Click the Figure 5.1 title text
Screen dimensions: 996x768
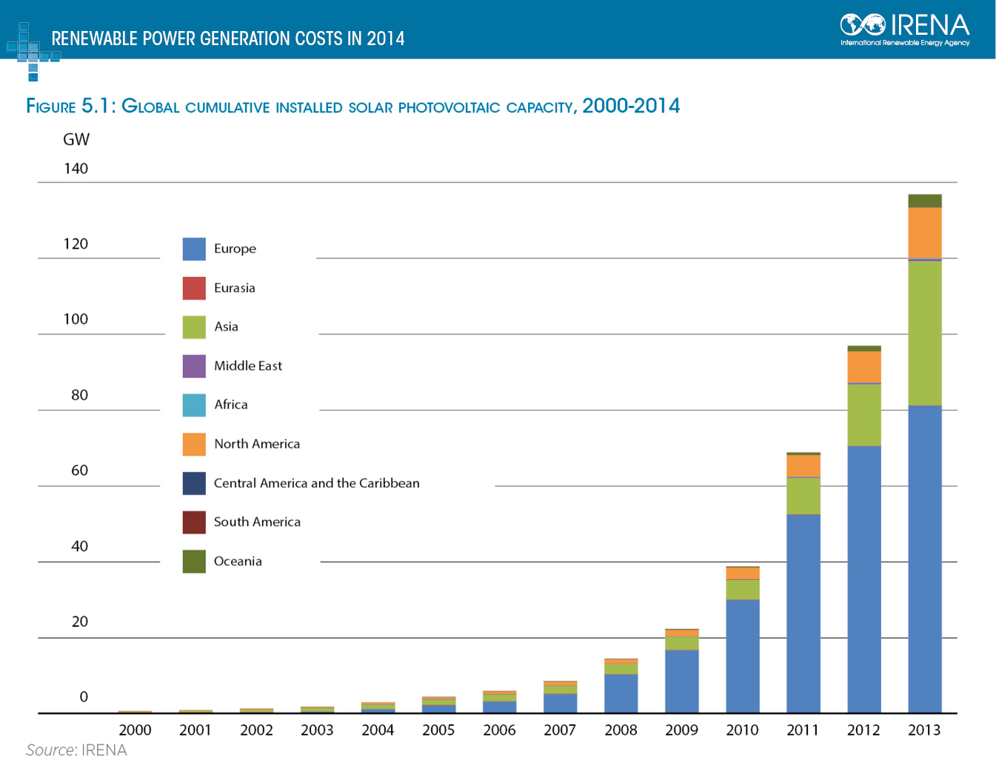tap(353, 106)
